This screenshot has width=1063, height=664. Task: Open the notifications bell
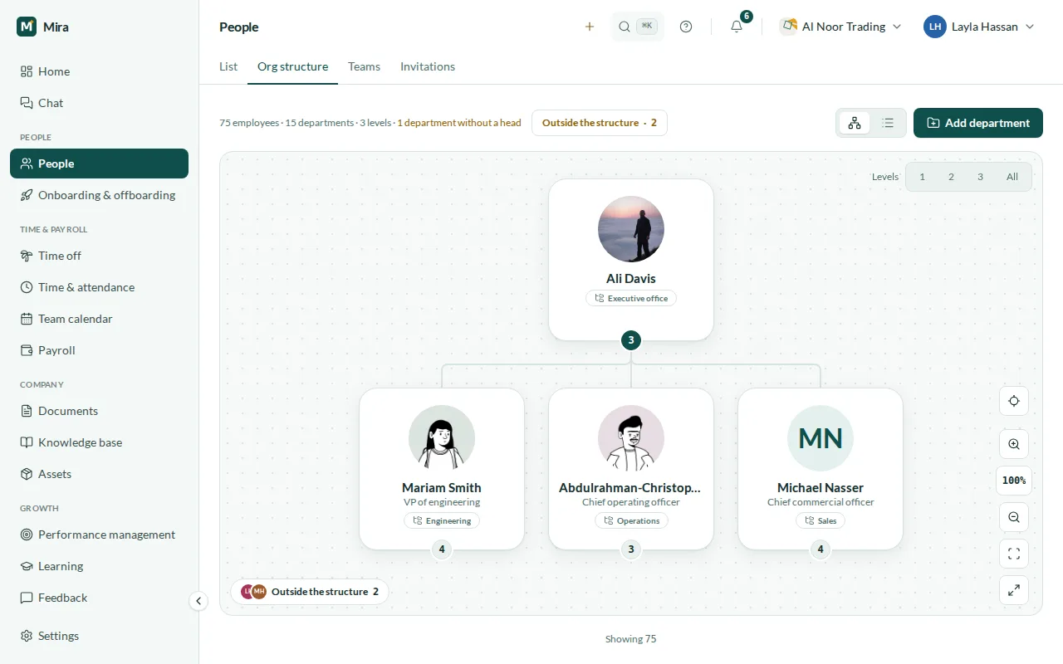[x=737, y=27]
